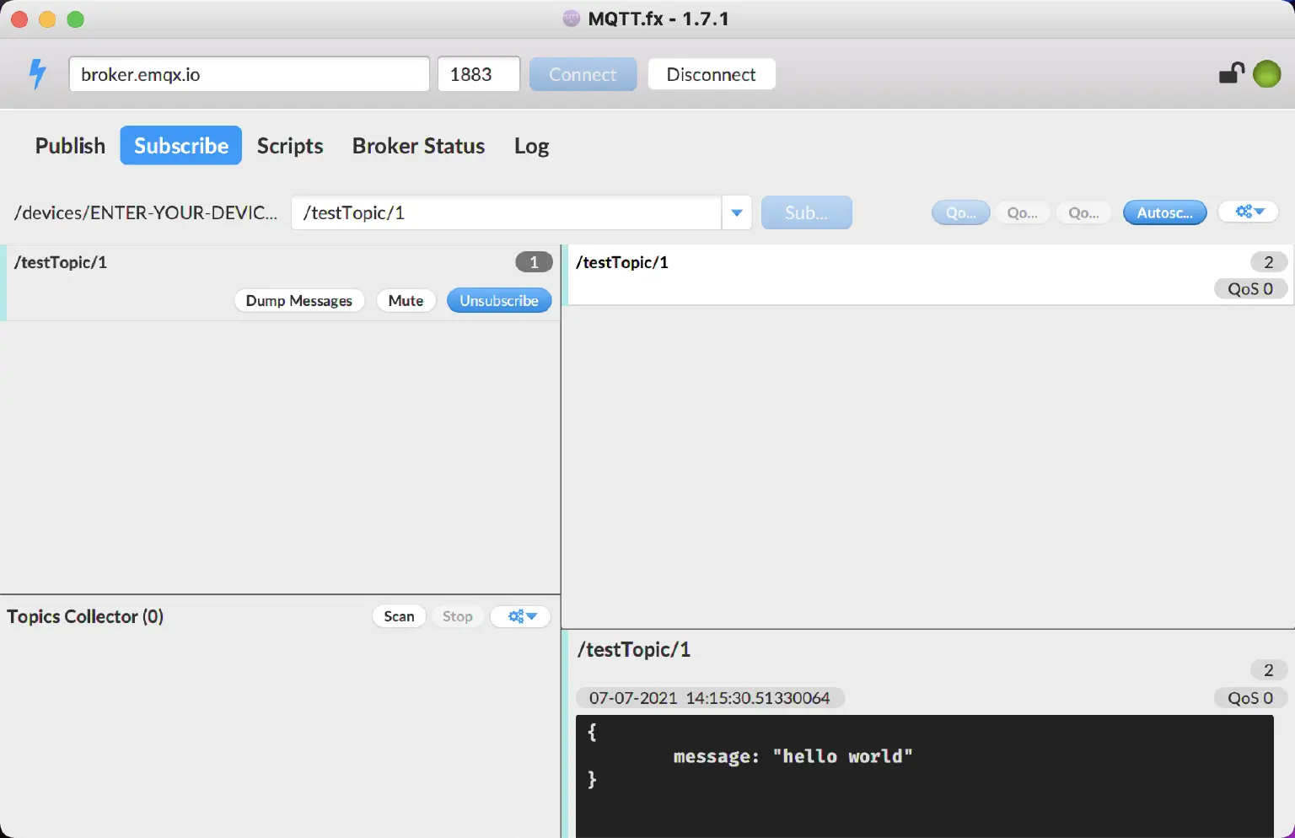Click the security lock icon near connection status

pyautogui.click(x=1231, y=73)
